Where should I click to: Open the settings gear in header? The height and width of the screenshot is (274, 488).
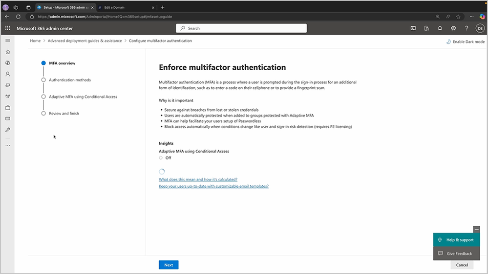tap(453, 28)
